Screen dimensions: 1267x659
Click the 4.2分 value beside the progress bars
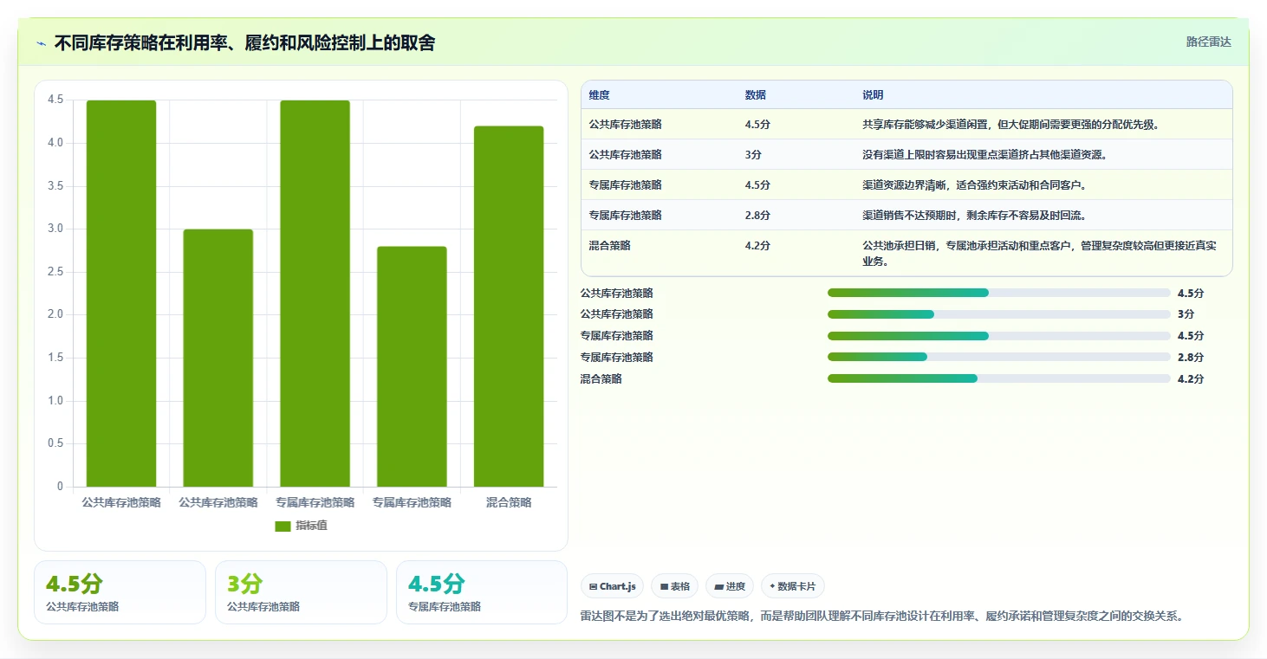pos(1191,378)
